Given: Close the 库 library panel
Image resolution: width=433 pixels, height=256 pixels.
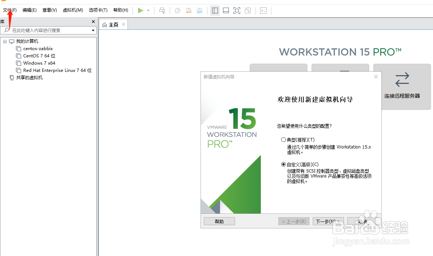Looking at the screenshot, I should [93, 21].
